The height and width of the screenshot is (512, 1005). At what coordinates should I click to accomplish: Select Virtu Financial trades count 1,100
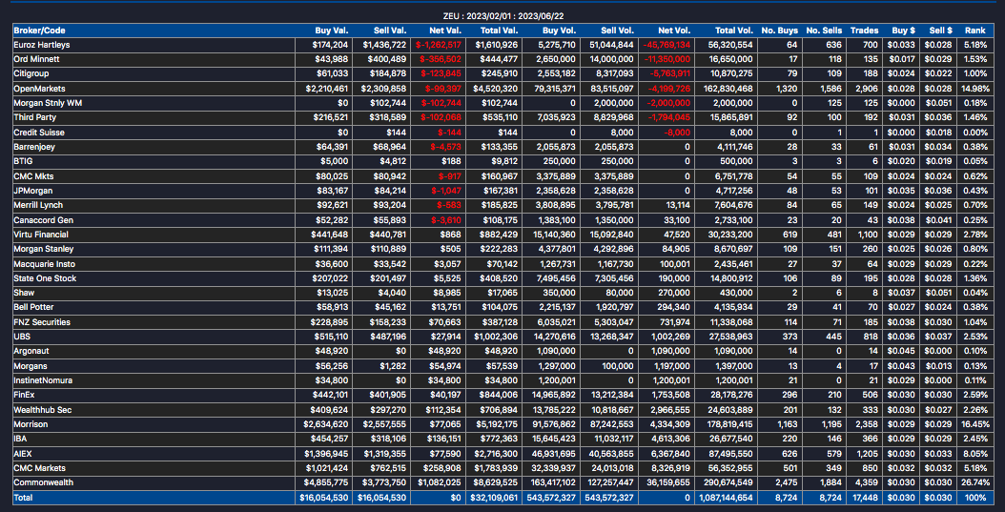click(x=870, y=235)
